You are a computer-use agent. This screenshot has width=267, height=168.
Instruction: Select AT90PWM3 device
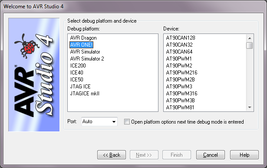[179, 87]
